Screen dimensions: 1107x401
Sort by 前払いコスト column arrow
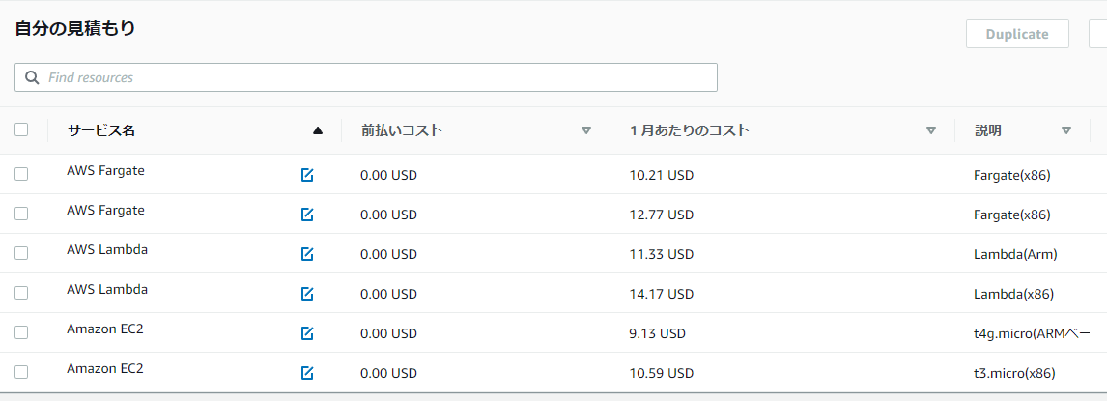586,130
